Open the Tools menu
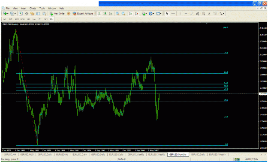Viewport: 268px width, 162px height. click(42, 8)
